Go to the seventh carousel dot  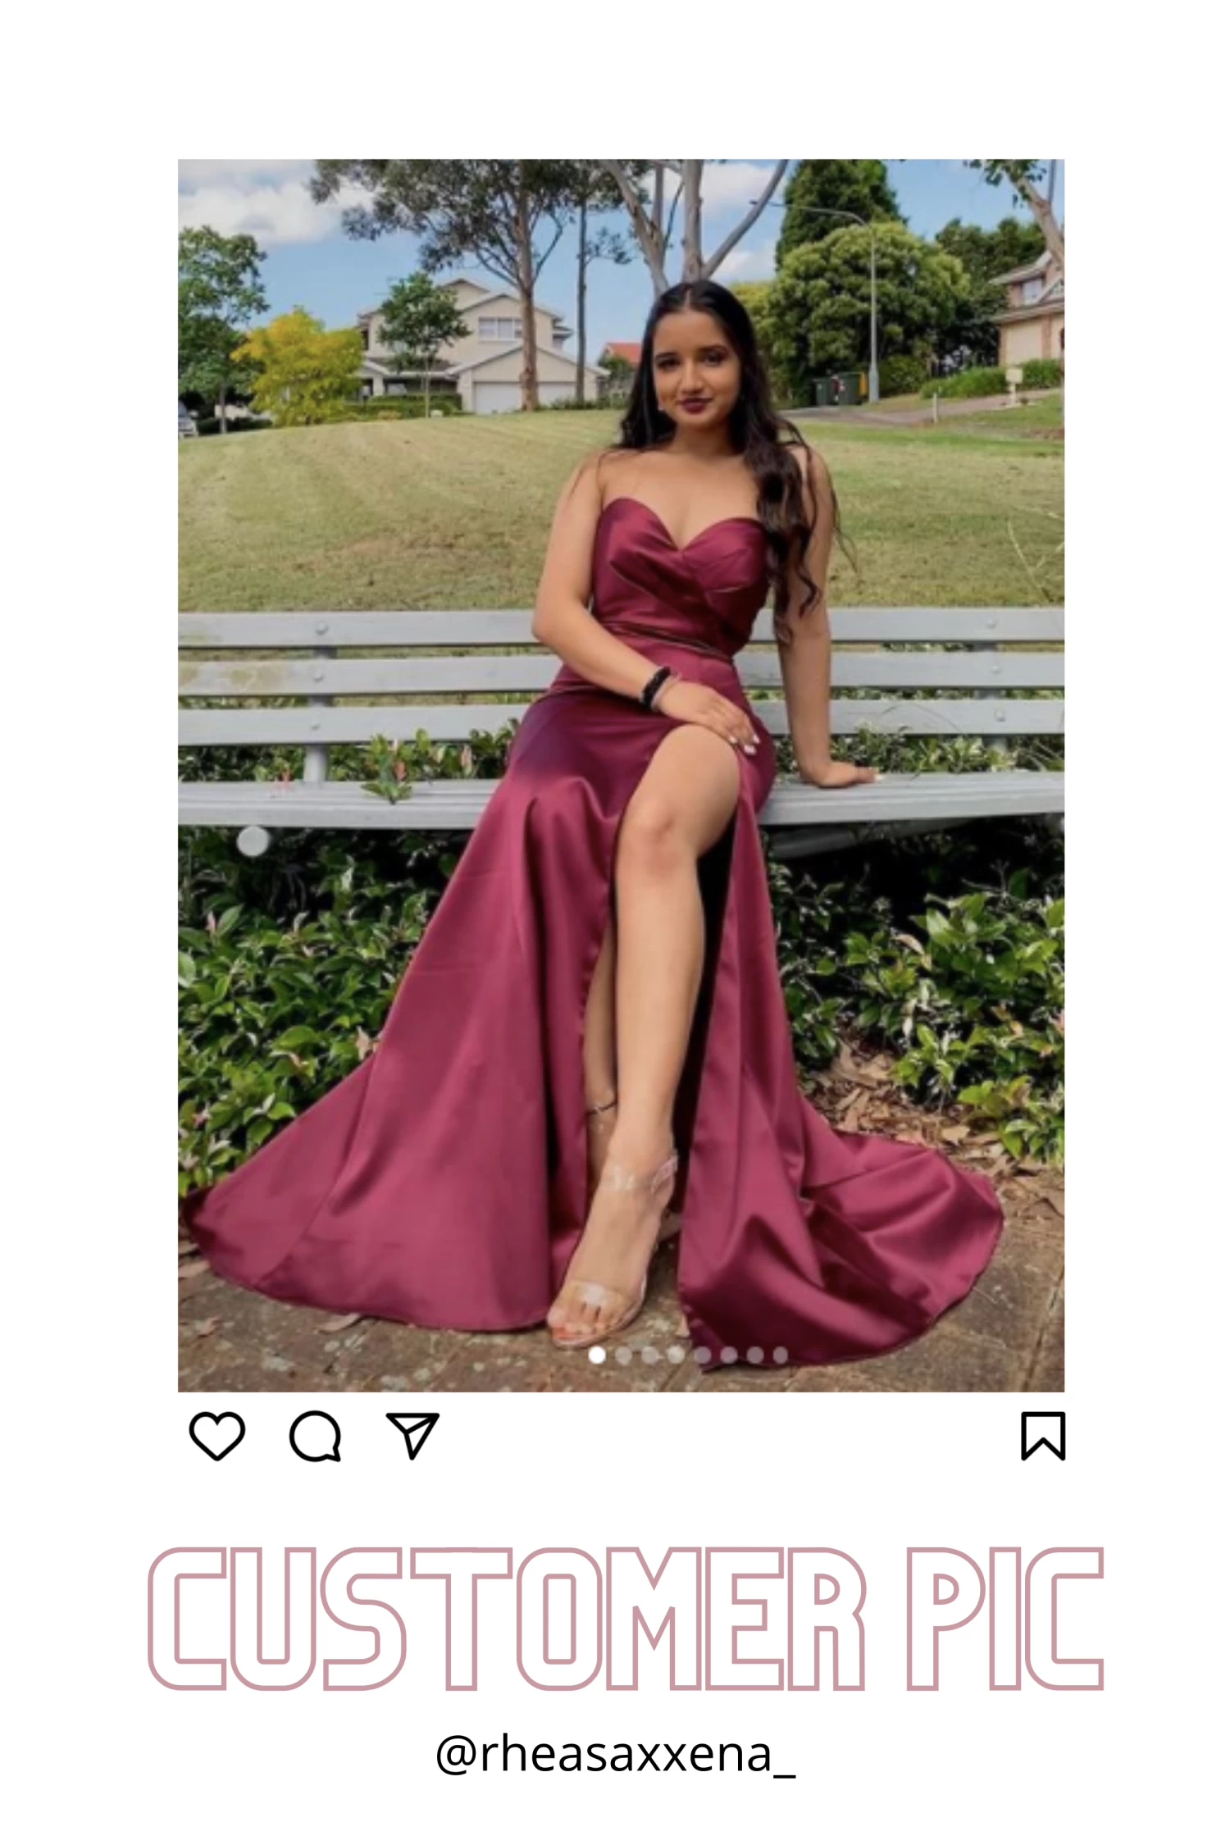(754, 1355)
